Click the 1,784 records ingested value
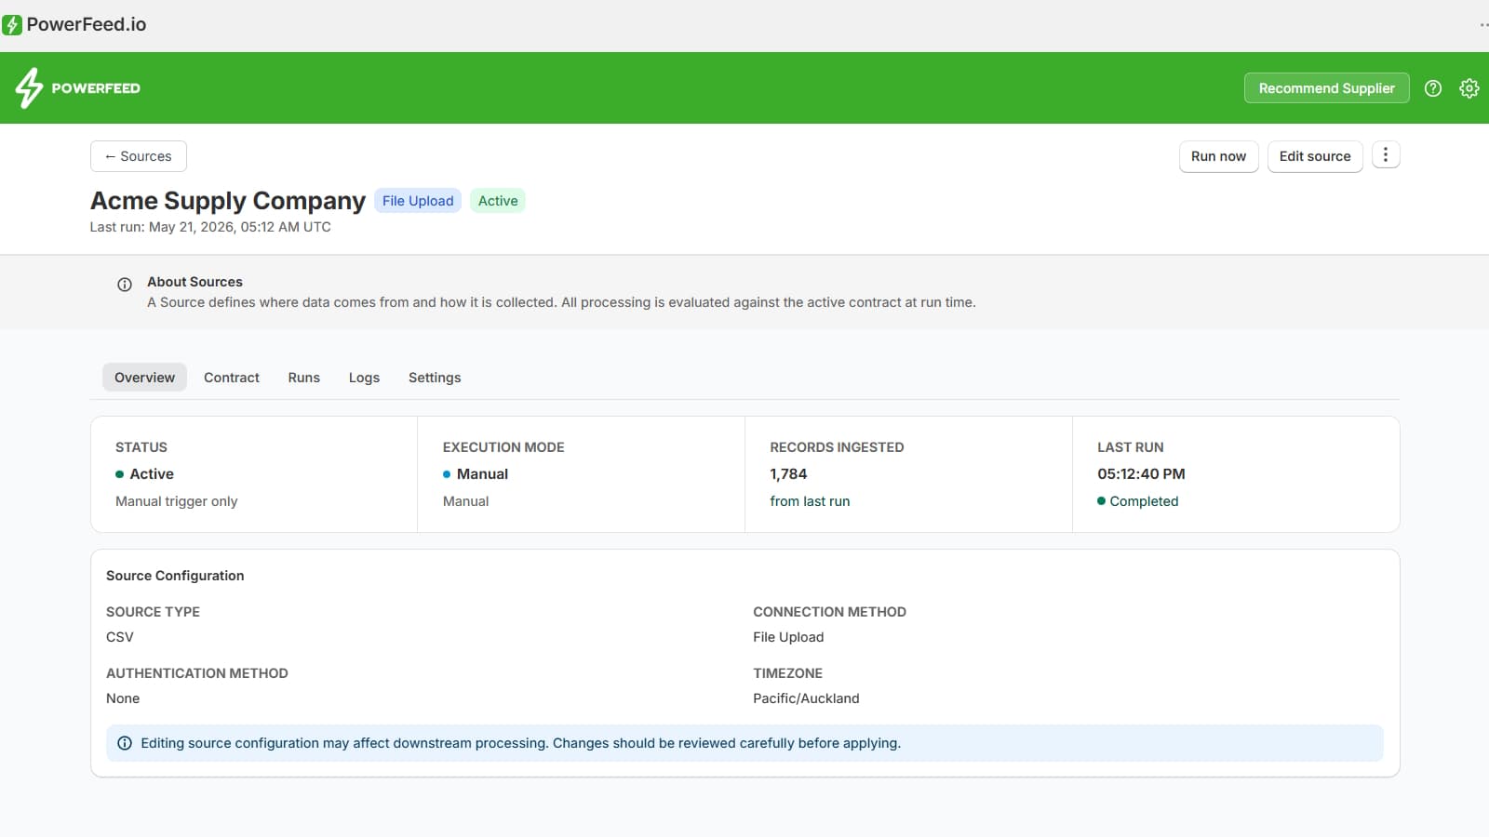The width and height of the screenshot is (1489, 837). [788, 474]
